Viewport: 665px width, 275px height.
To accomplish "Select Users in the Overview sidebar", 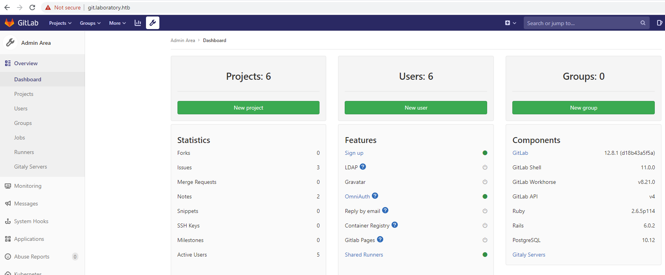I will click(x=21, y=108).
